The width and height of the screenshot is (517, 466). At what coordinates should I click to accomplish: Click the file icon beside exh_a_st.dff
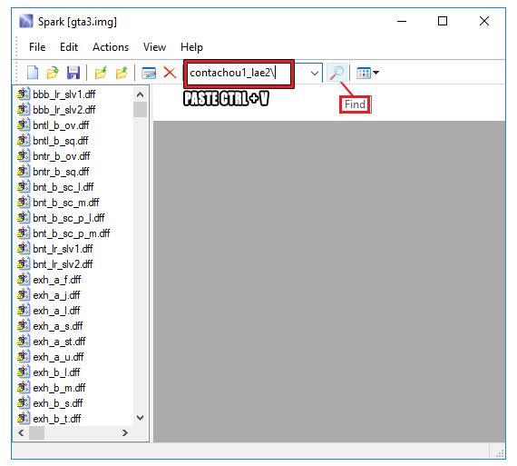click(x=24, y=342)
